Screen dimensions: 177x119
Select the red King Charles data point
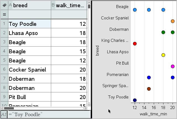[x=135, y=44]
